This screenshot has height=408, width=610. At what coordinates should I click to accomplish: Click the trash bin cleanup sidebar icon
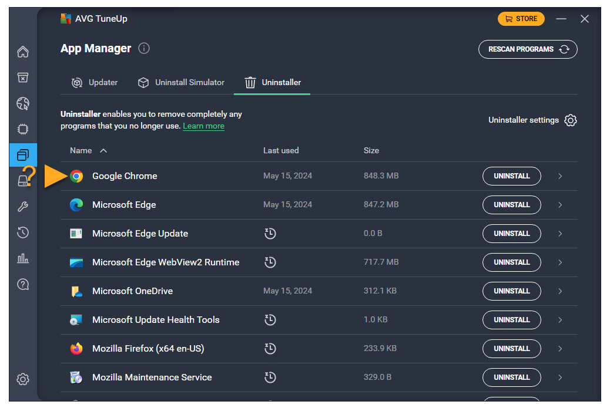click(23, 78)
